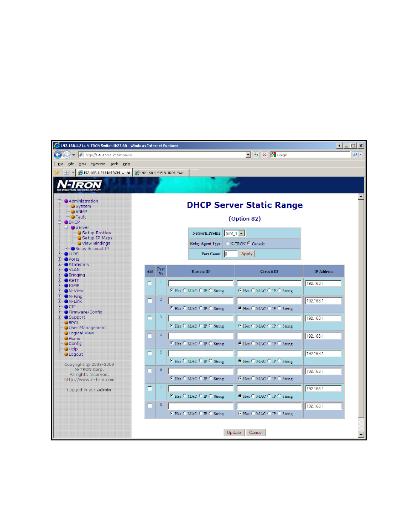
Task: Check the Add box for port 5
Action: 150,353
